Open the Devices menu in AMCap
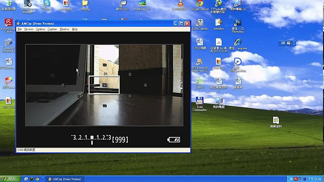Image resolution: width=324 pixels, height=182 pixels. (29, 29)
